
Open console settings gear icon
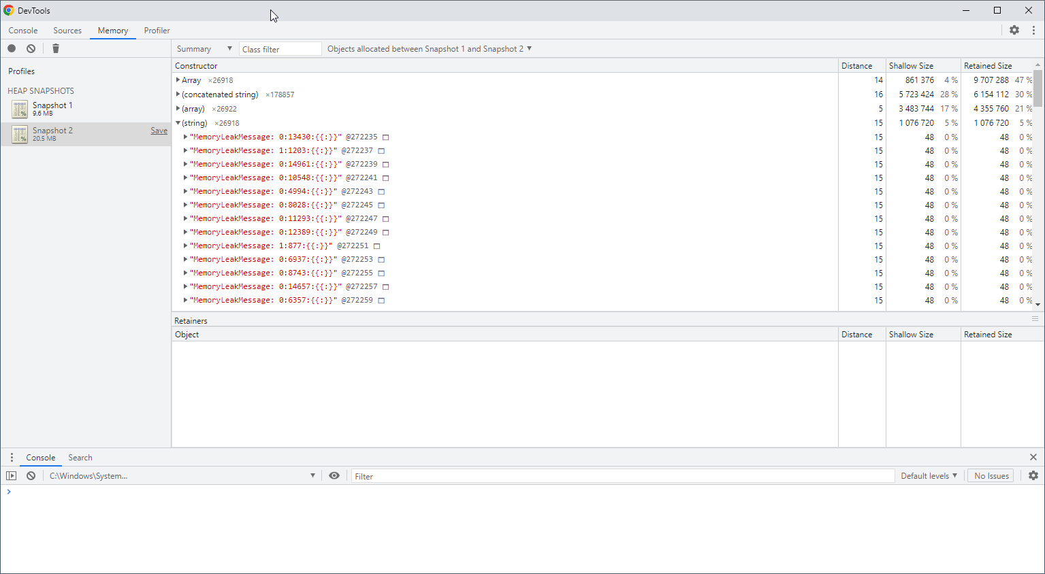(x=1033, y=476)
